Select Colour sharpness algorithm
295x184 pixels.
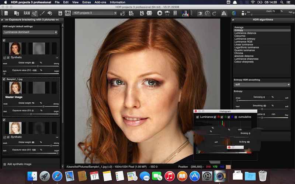pos(244,62)
